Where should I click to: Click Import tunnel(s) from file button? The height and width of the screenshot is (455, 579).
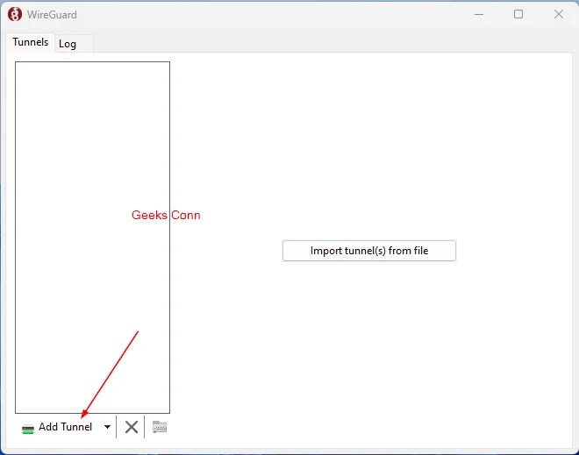pyautogui.click(x=368, y=251)
